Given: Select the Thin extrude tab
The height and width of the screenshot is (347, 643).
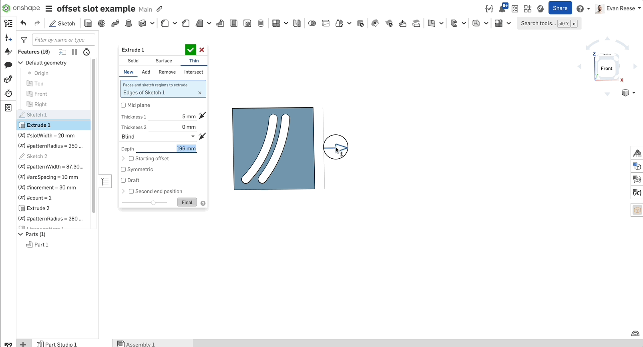Looking at the screenshot, I should (194, 61).
